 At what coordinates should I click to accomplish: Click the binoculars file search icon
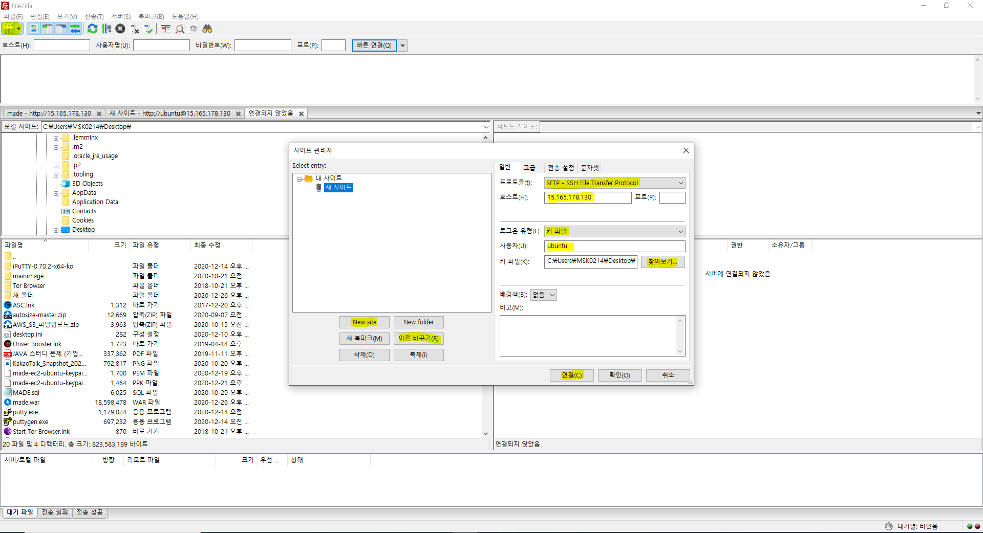[207, 29]
